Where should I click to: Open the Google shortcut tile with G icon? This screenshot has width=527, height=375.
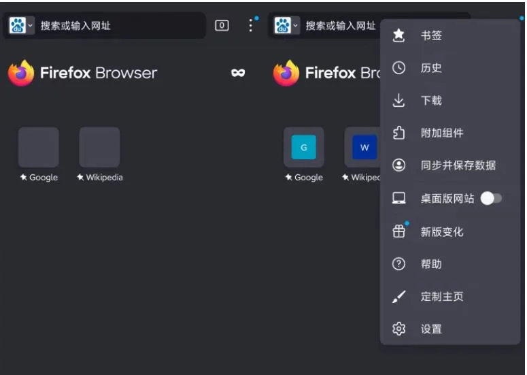point(303,148)
